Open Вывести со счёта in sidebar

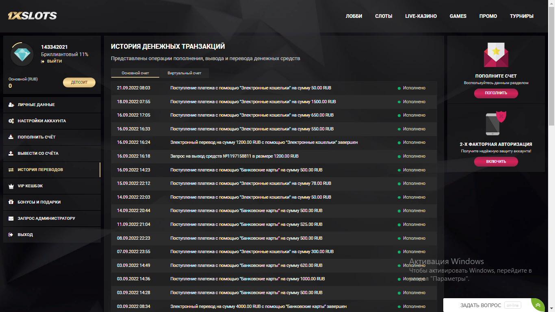point(38,154)
